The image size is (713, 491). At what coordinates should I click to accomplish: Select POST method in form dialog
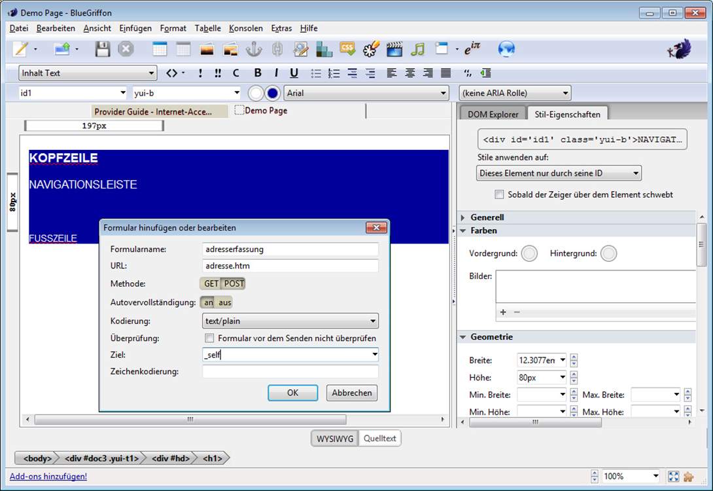click(234, 283)
